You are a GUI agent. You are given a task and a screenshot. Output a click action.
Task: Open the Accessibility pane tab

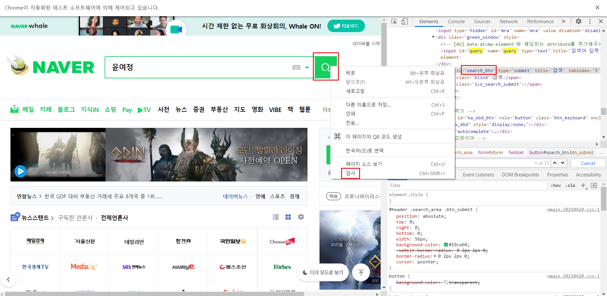tap(588, 175)
